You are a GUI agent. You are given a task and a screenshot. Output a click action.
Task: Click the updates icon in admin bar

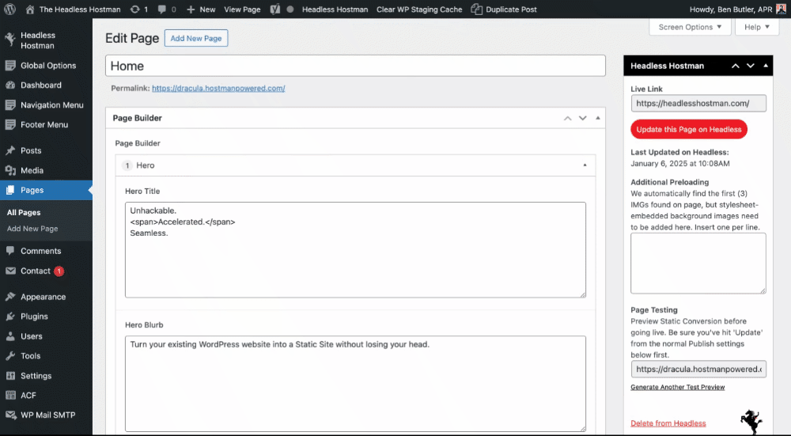(x=135, y=9)
